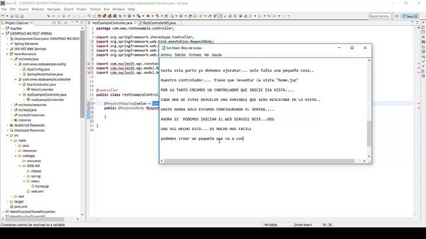Click Notepad vertical scrollbar thumb

pyautogui.click(x=369, y=133)
